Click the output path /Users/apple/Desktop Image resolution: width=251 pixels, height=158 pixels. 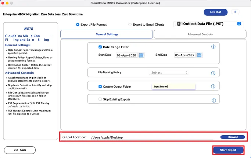tap(107, 137)
